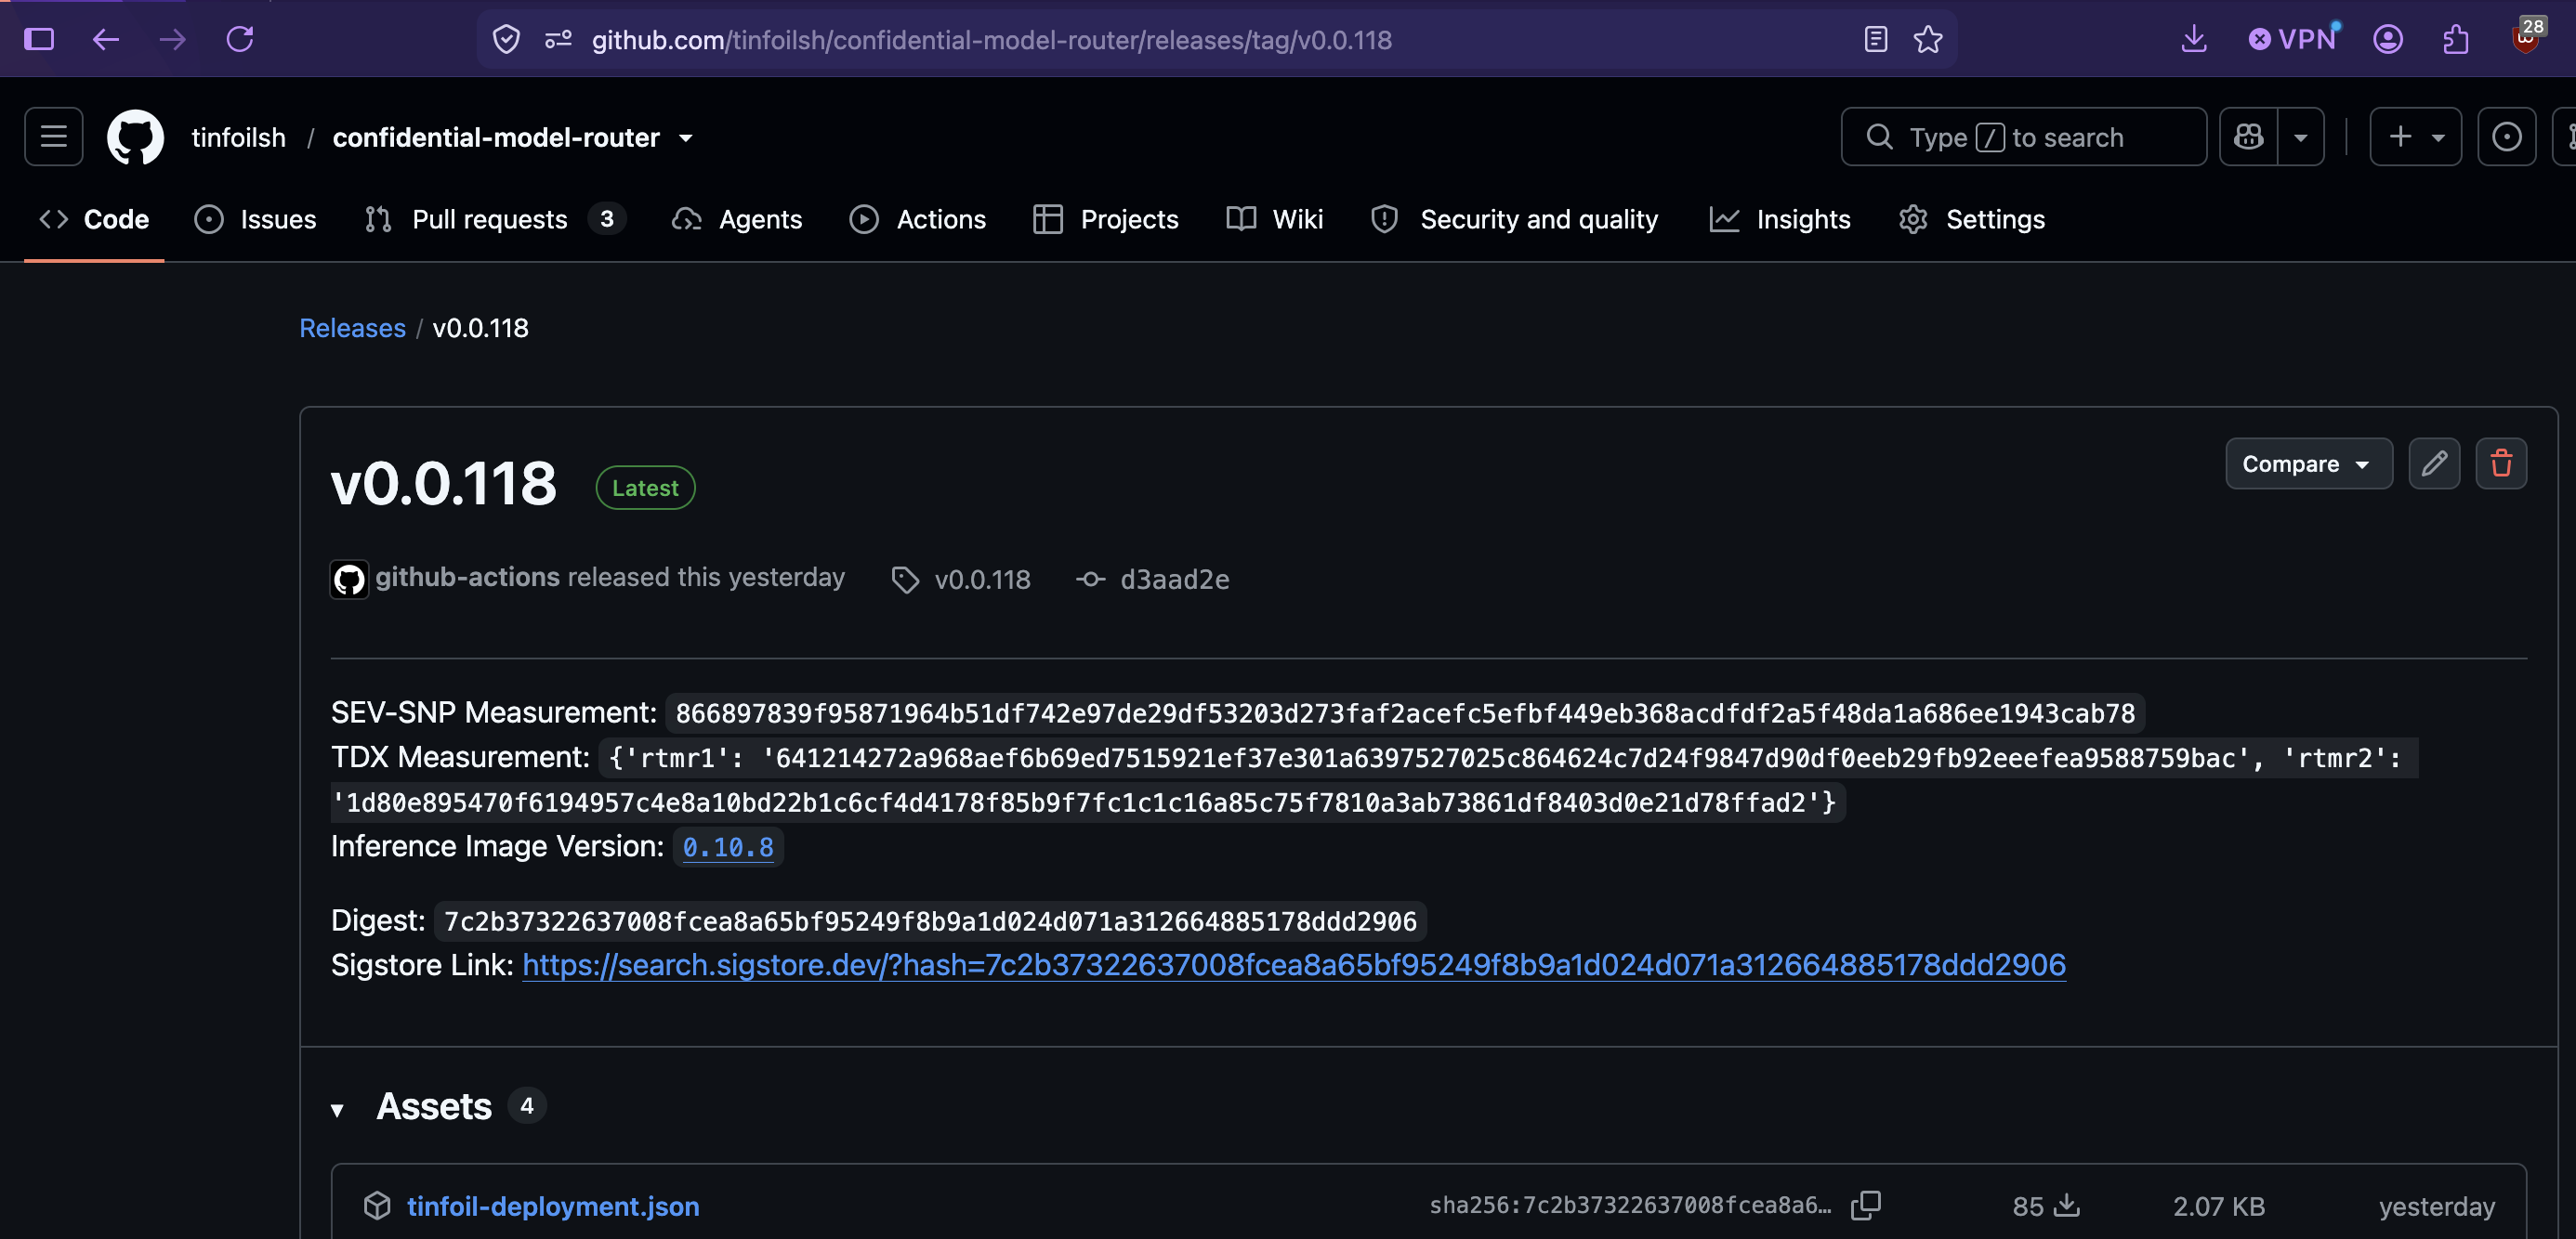
Task: Reload the current page
Action: coord(240,39)
